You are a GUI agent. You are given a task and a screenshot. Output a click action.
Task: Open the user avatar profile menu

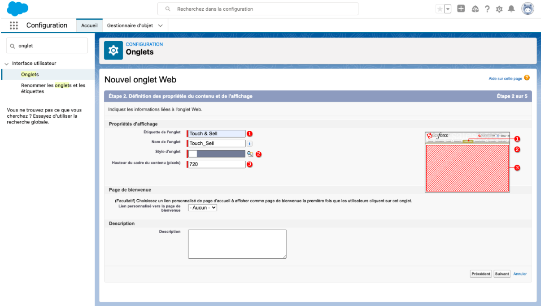click(528, 9)
